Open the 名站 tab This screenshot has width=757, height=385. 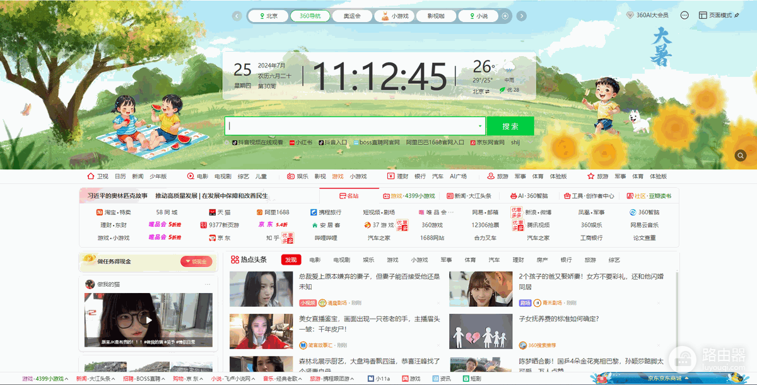pyautogui.click(x=348, y=196)
